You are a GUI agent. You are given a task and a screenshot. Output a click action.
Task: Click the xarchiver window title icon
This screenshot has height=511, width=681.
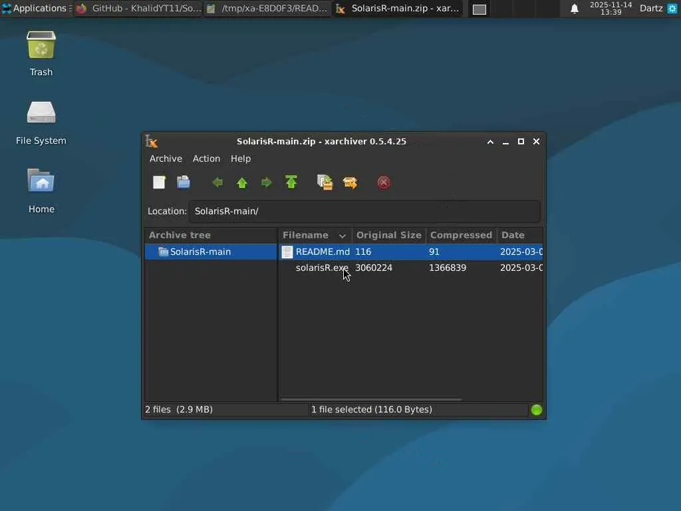coord(152,141)
